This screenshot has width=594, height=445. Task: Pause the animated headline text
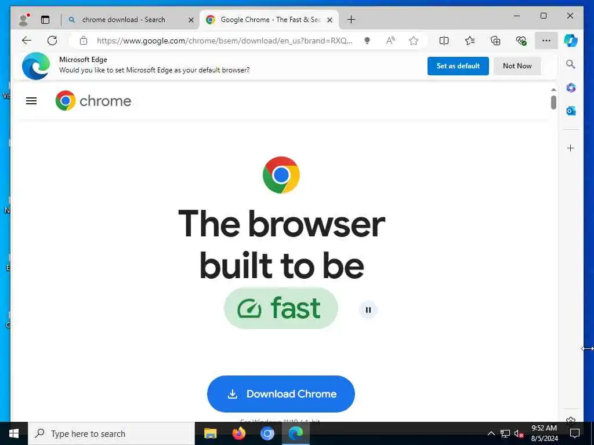click(x=368, y=311)
